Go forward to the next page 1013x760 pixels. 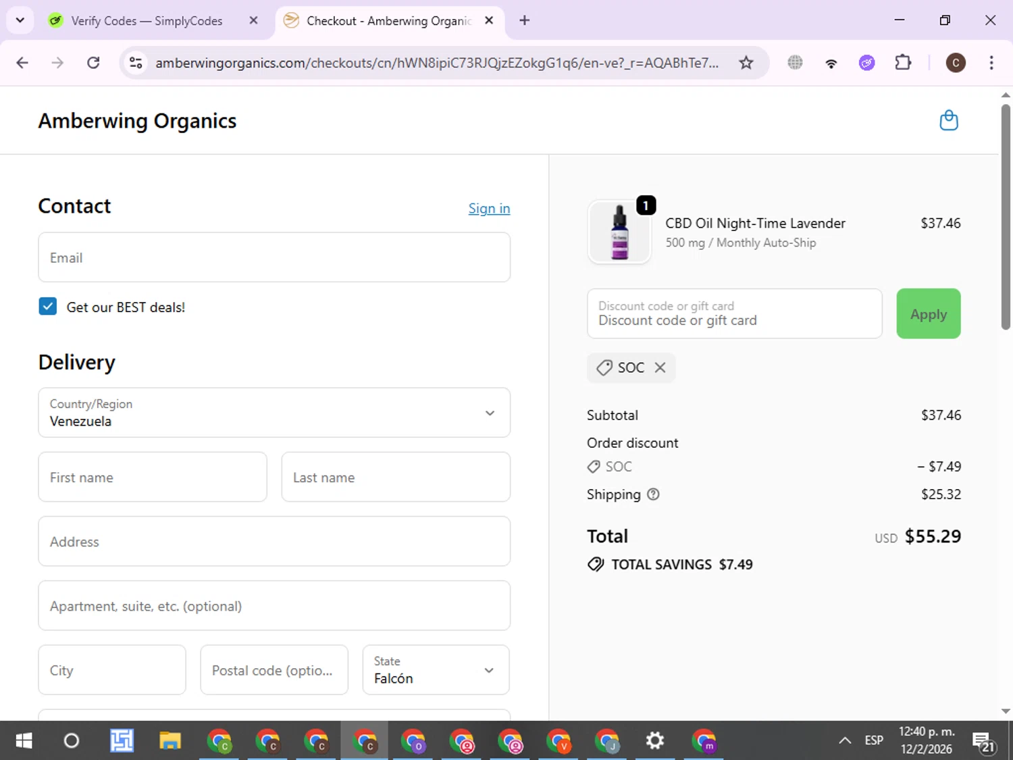[x=57, y=63]
